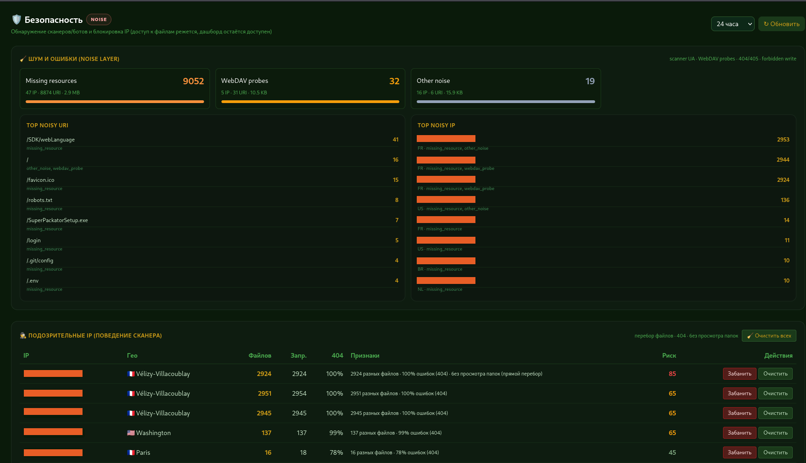Click the US flag next to Washington
The image size is (806, 463).
(x=131, y=433)
